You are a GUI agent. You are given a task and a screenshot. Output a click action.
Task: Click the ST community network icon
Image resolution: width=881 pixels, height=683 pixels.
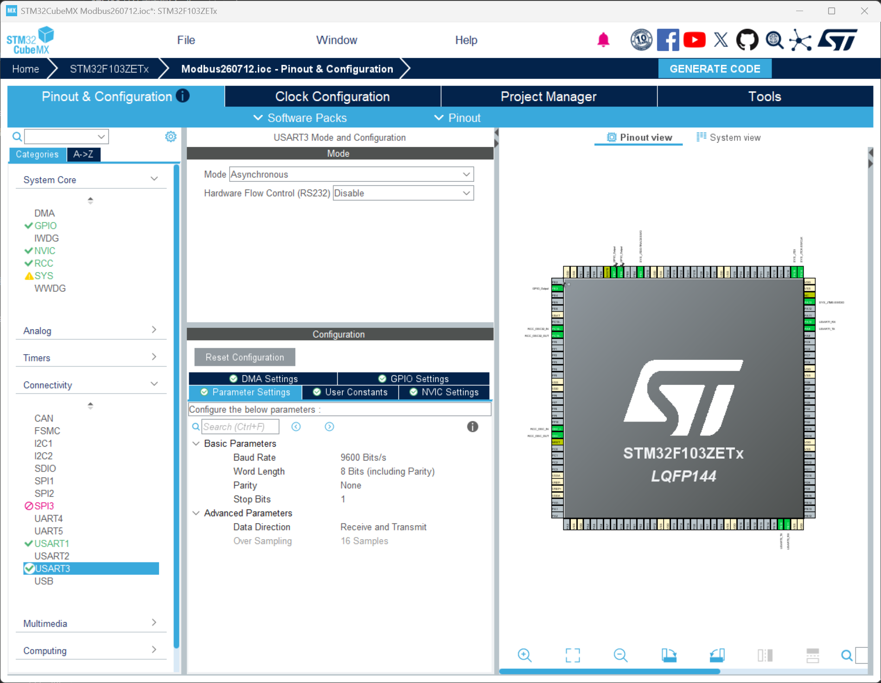[x=800, y=40]
